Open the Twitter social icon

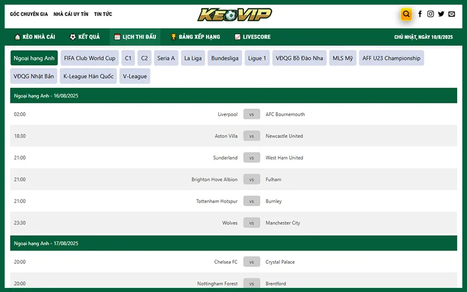441,14
